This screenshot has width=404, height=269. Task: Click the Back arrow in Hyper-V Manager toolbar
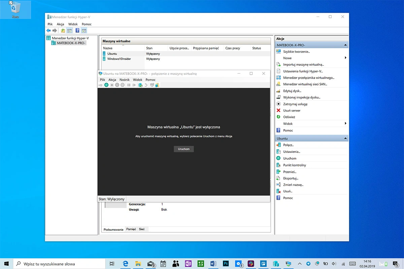[48, 31]
